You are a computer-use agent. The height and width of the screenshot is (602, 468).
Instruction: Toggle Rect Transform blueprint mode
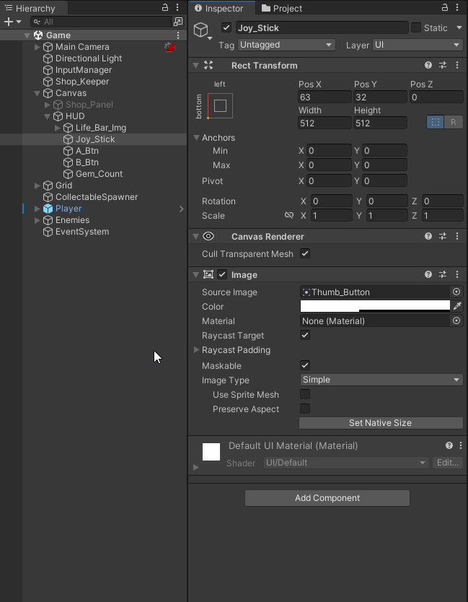pyautogui.click(x=436, y=122)
